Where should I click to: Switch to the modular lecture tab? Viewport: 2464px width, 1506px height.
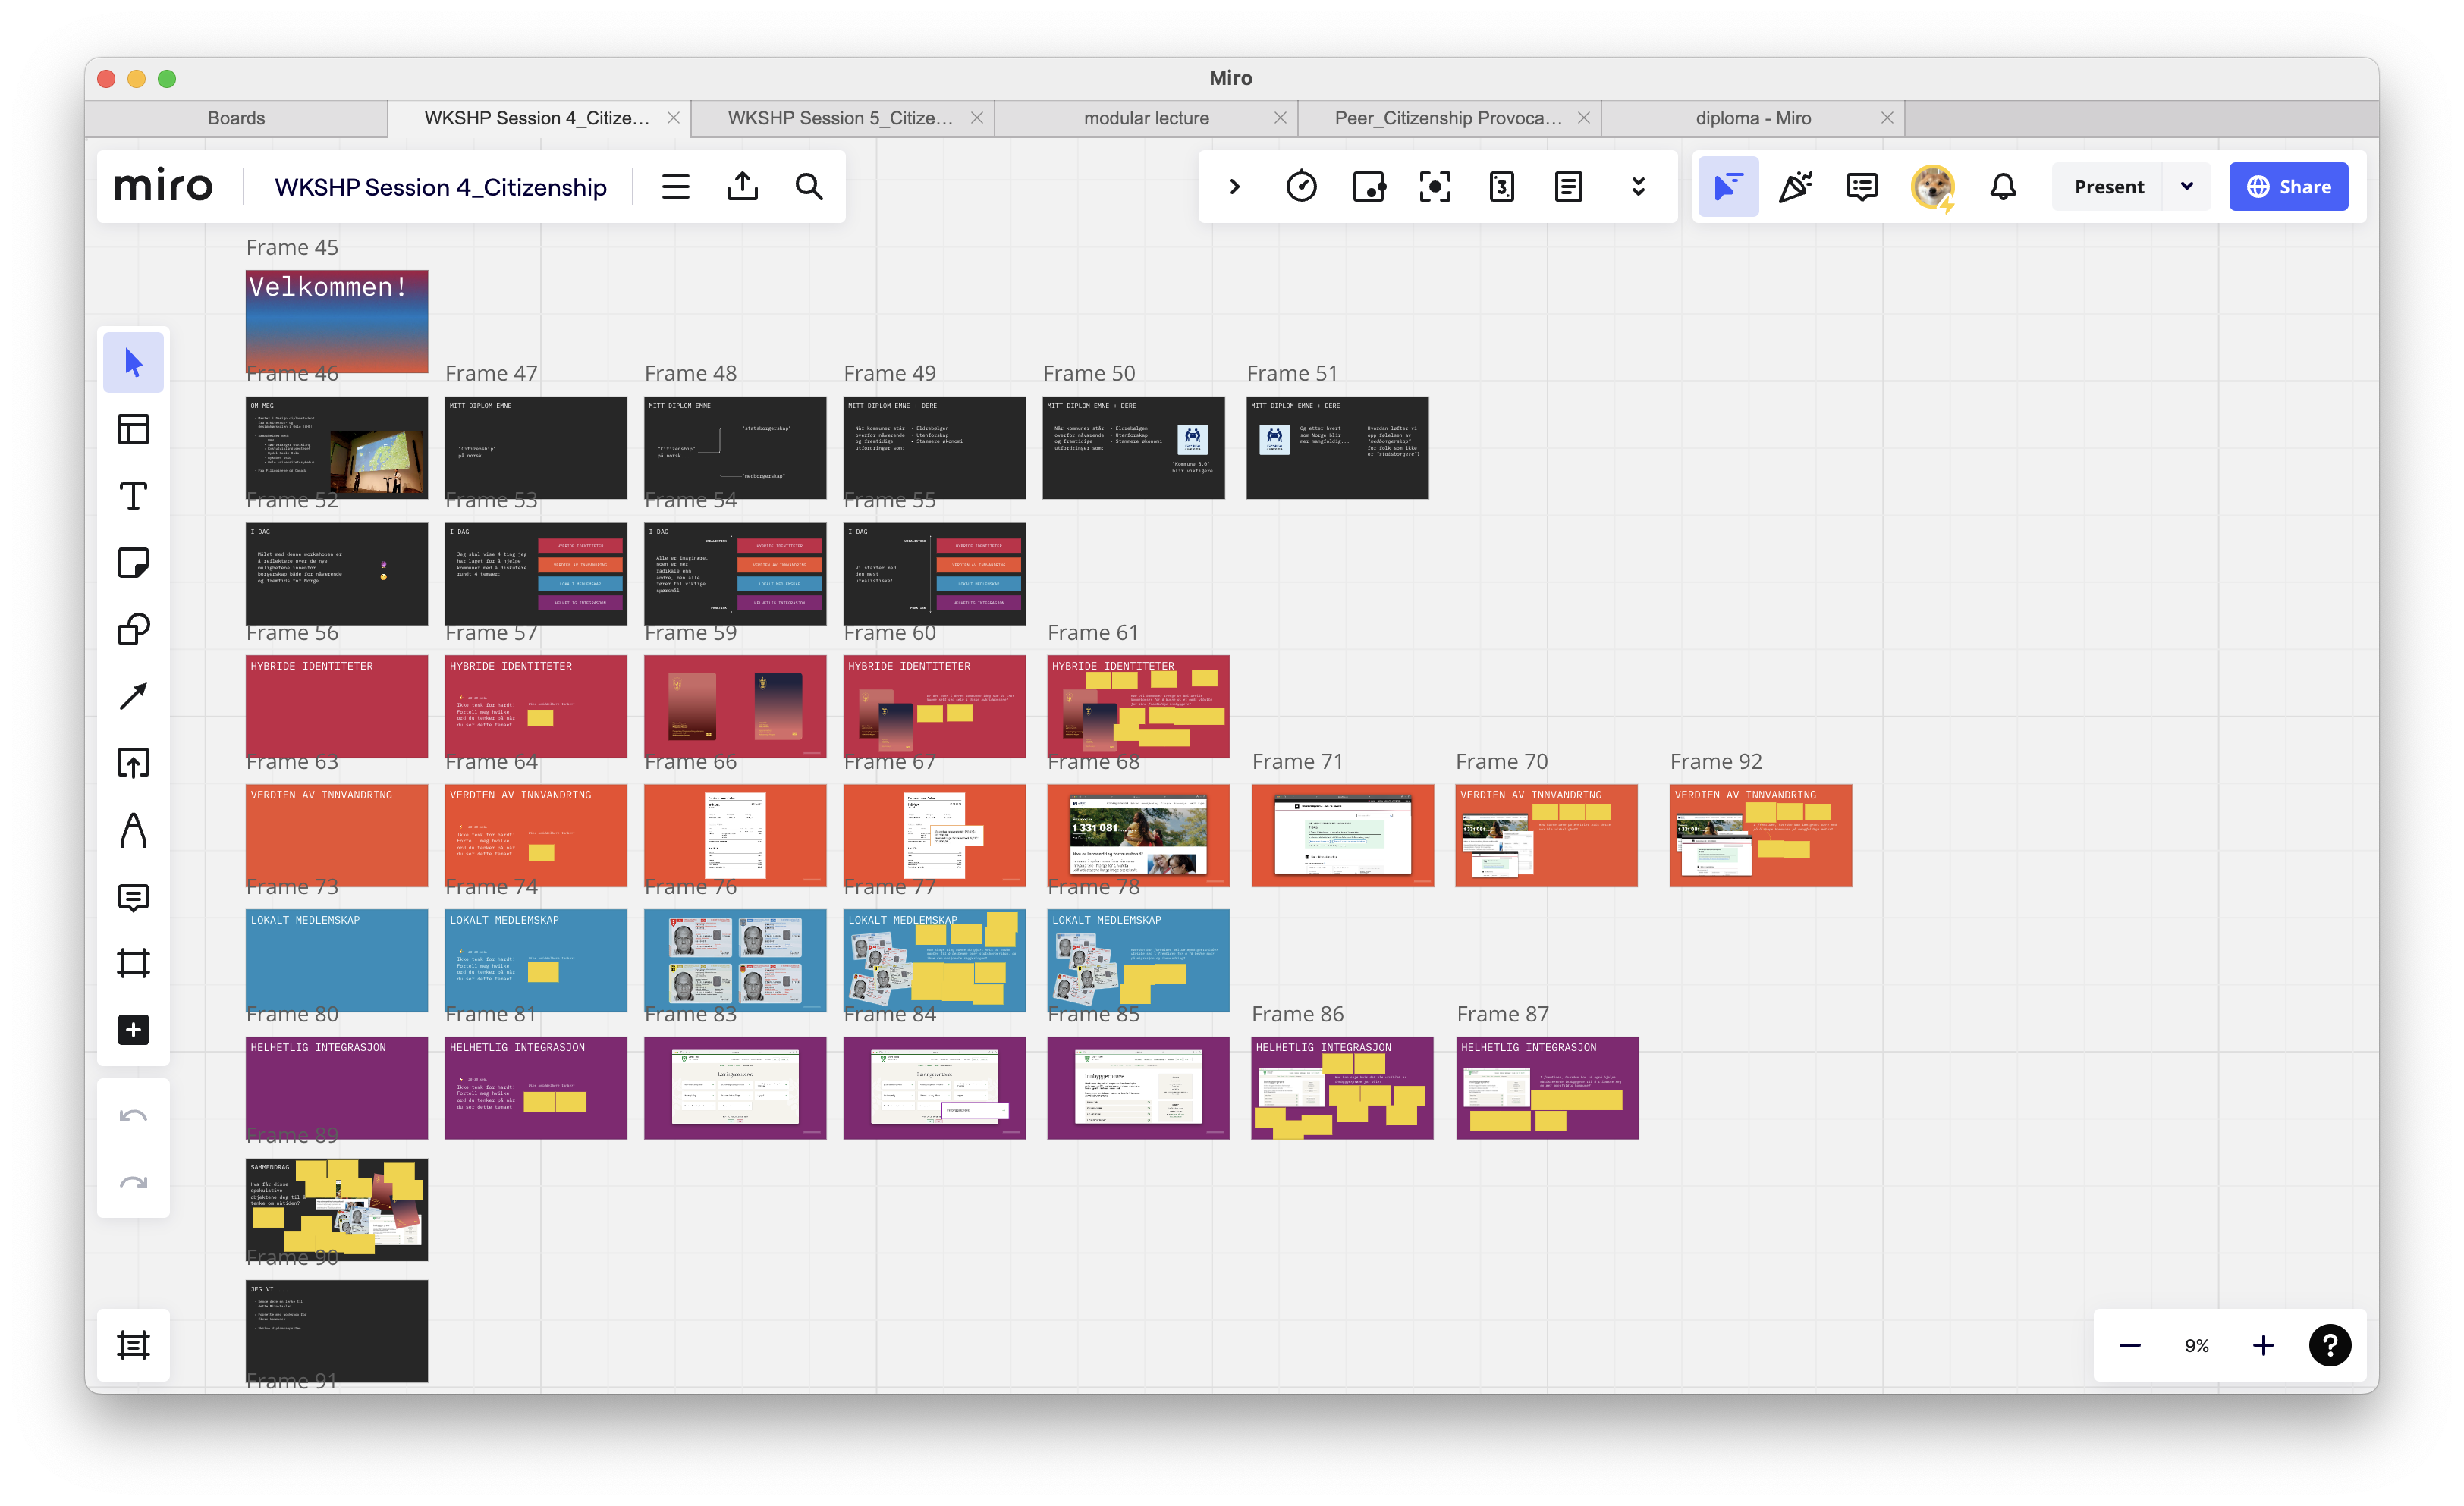[1146, 118]
